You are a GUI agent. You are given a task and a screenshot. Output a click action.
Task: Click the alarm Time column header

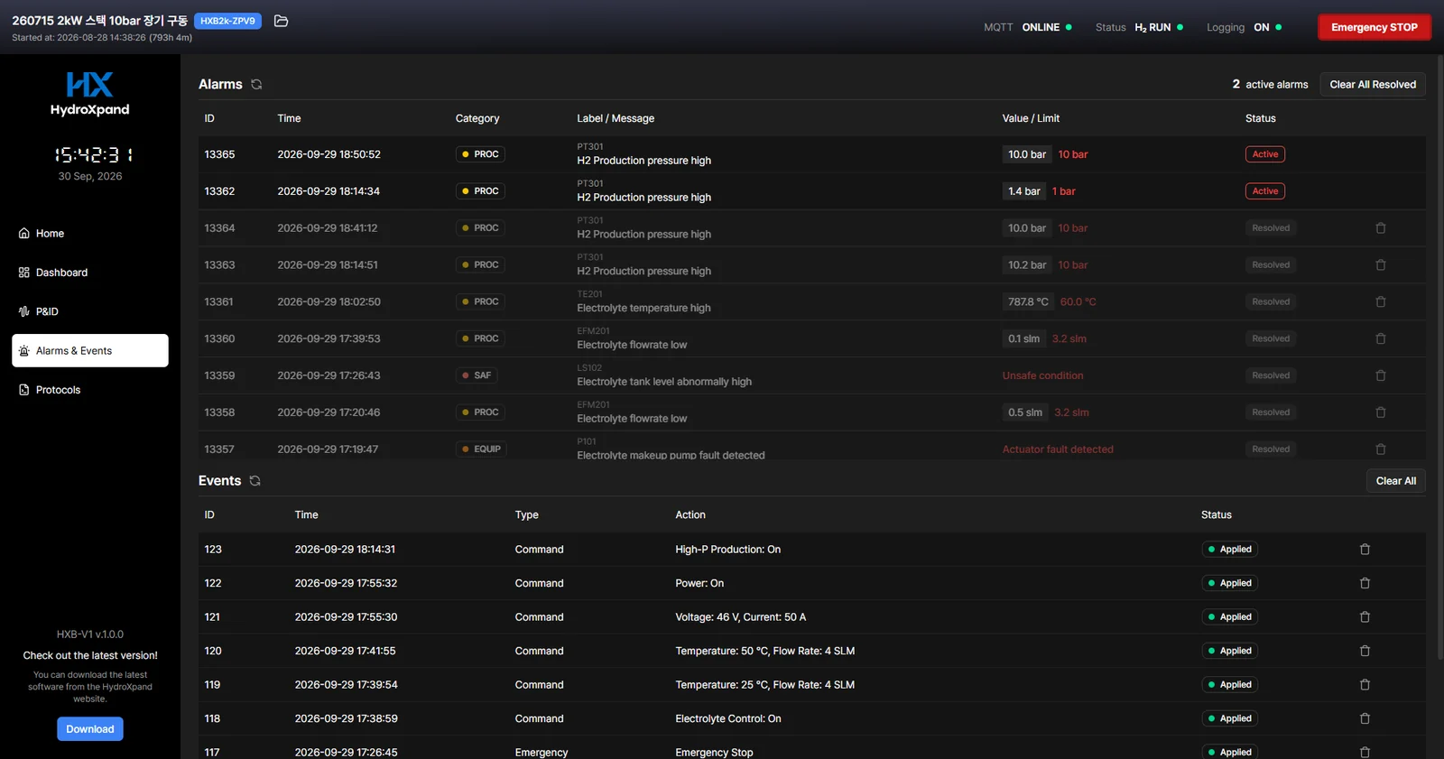pyautogui.click(x=289, y=118)
